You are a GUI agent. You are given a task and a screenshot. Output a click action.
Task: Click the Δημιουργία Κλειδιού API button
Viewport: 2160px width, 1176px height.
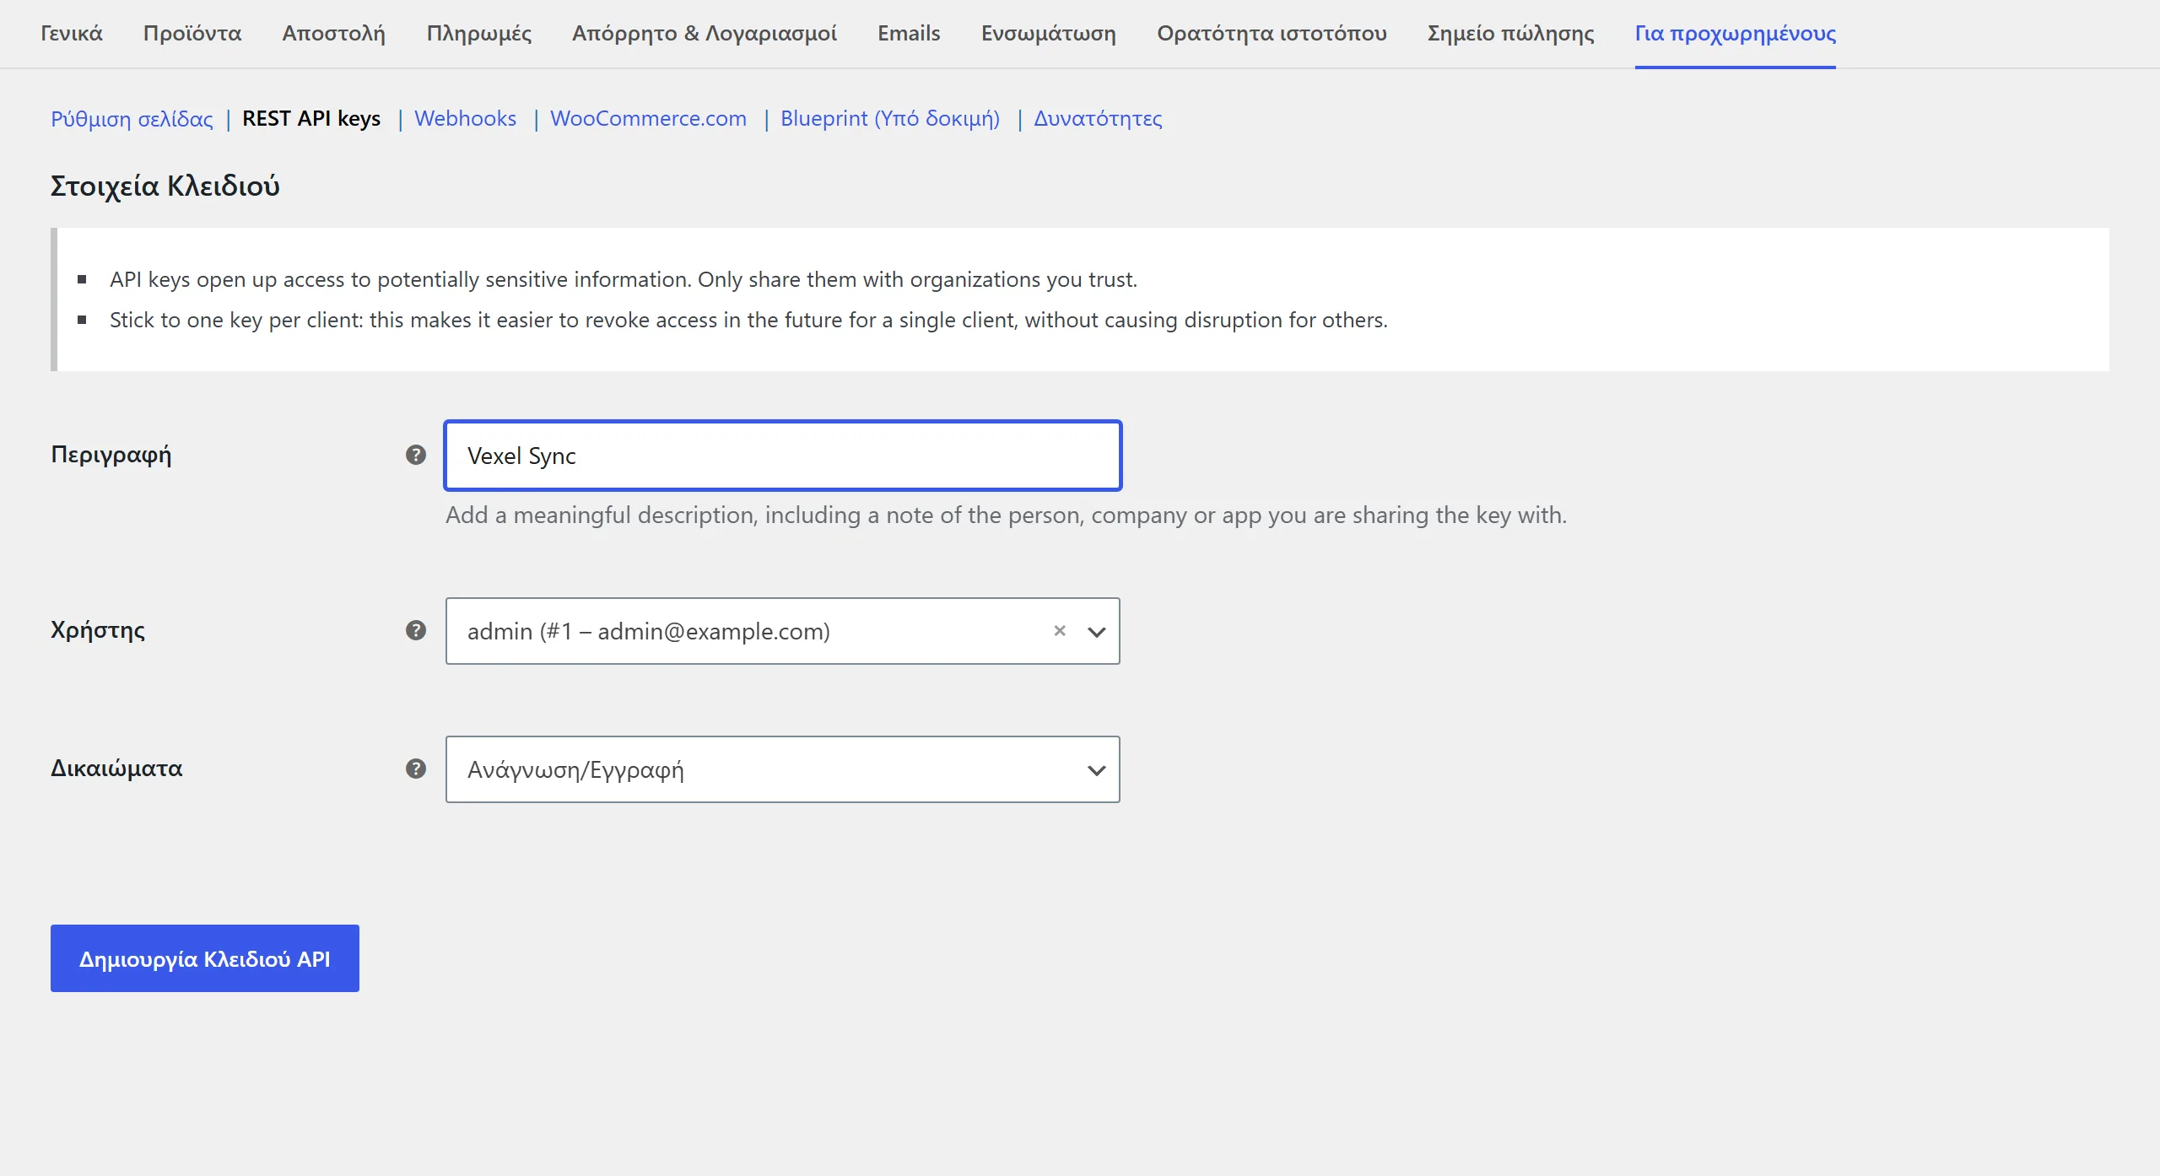[205, 958]
